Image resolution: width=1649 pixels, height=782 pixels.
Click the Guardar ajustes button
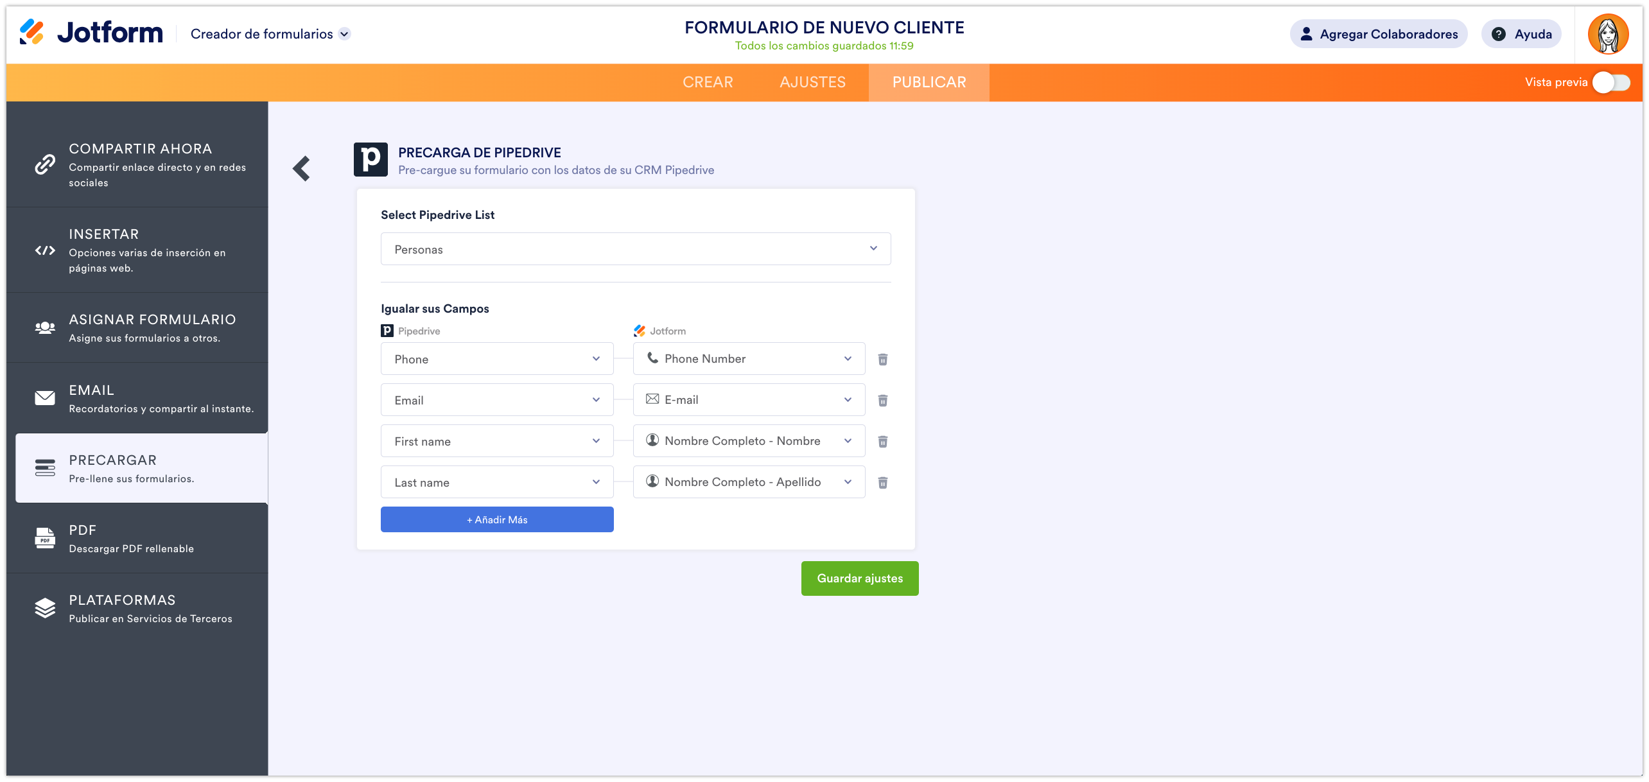point(859,578)
